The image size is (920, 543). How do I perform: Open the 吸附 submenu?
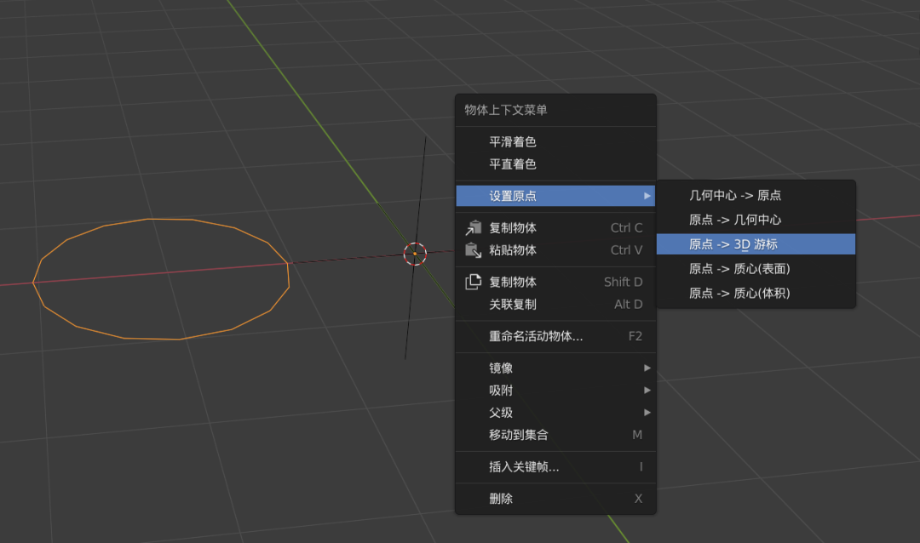pos(555,390)
